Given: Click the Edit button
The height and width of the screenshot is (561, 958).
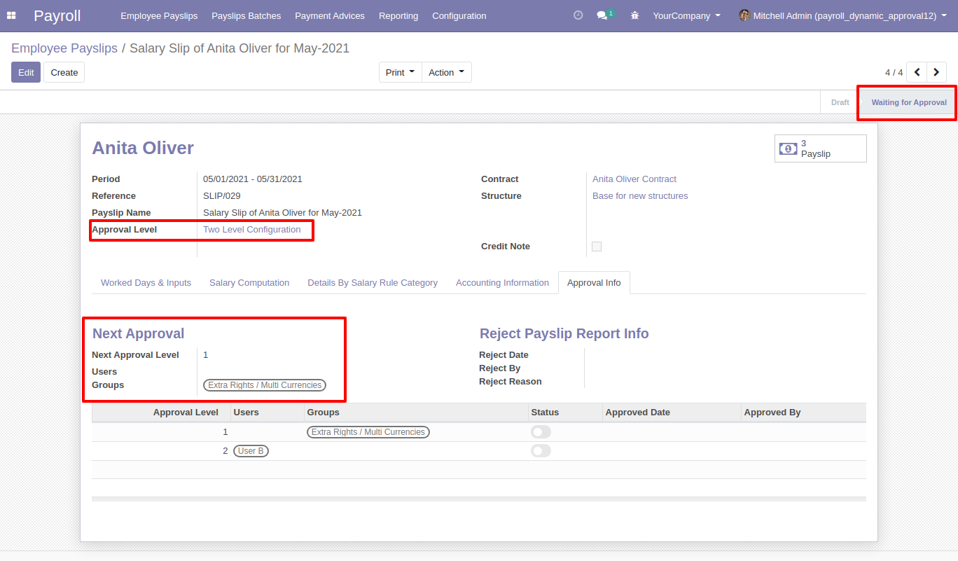Looking at the screenshot, I should [26, 72].
